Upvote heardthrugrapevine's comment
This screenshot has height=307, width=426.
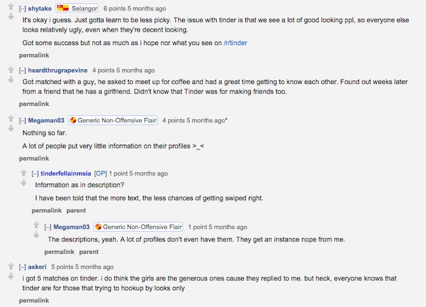(x=10, y=70)
